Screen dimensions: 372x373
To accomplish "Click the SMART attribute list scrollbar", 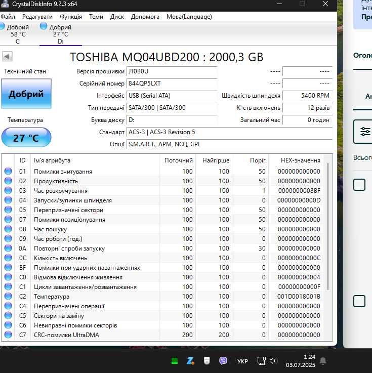I will (328, 226).
